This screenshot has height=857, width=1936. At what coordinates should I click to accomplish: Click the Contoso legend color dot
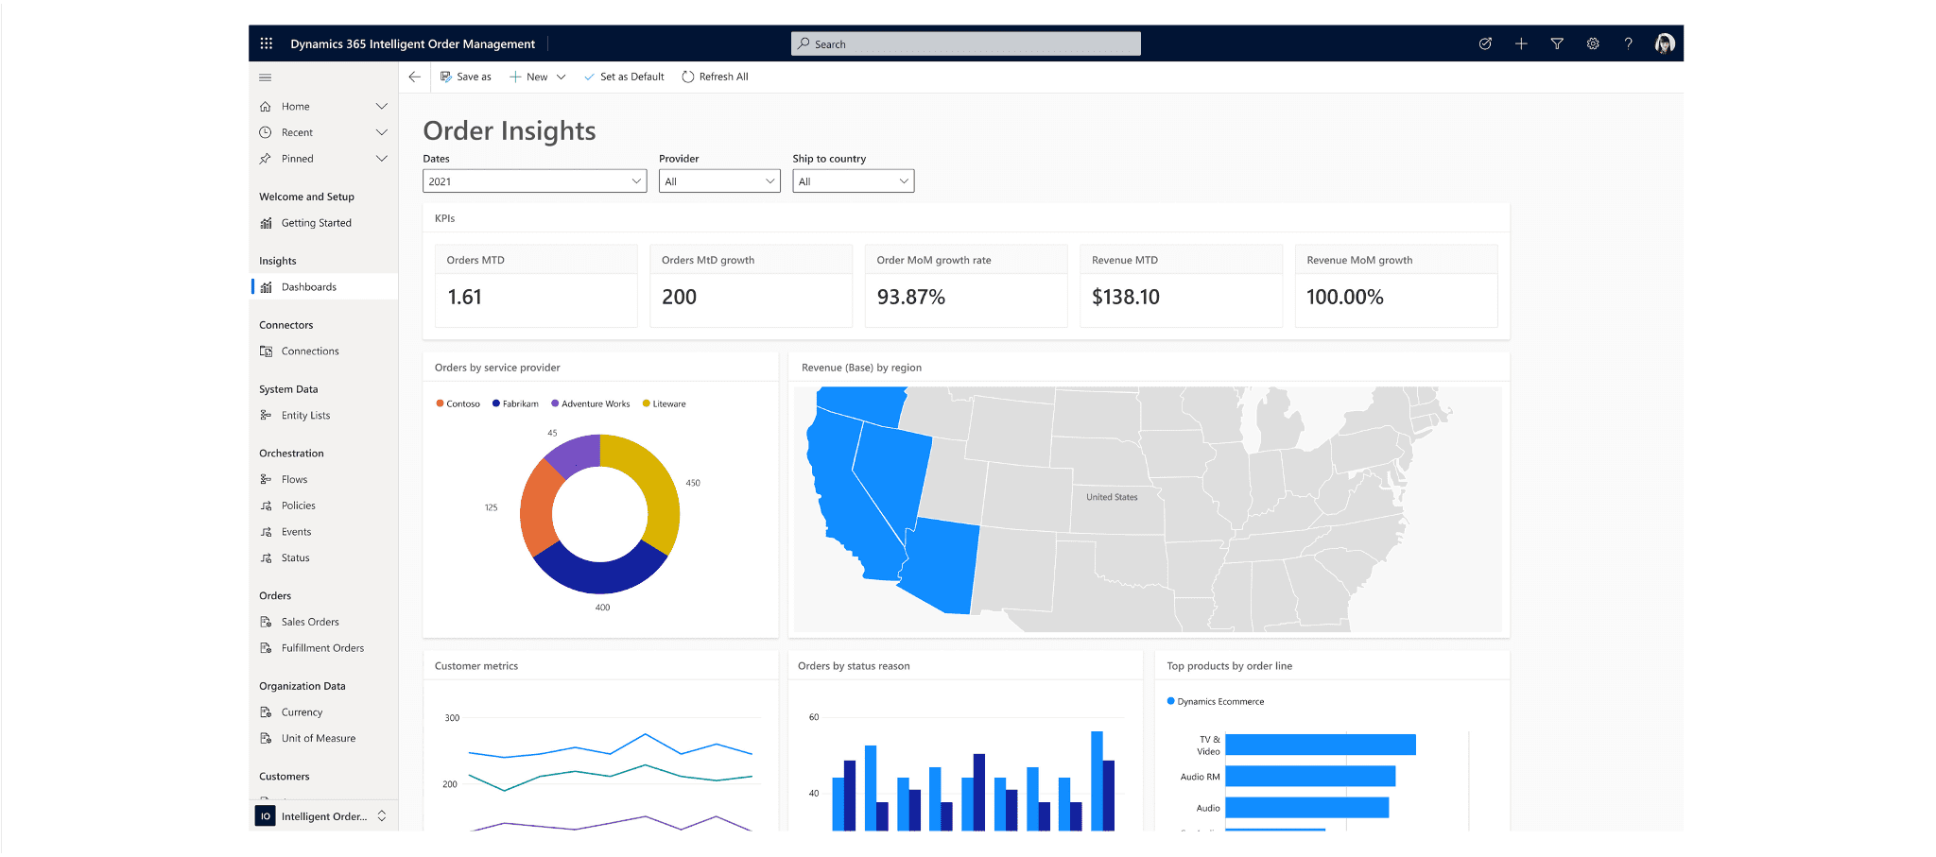coord(440,403)
